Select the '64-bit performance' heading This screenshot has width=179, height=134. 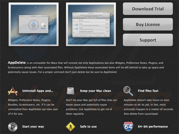(153, 126)
